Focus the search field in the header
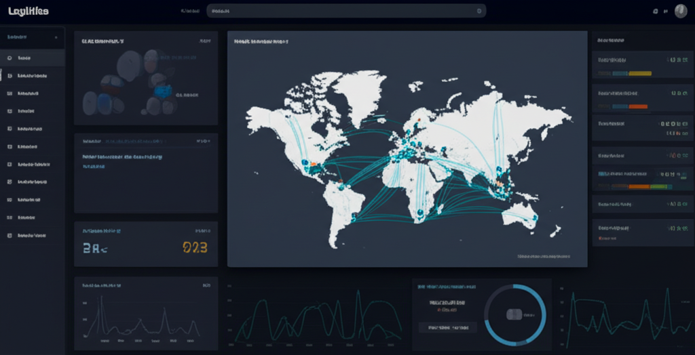 346,11
